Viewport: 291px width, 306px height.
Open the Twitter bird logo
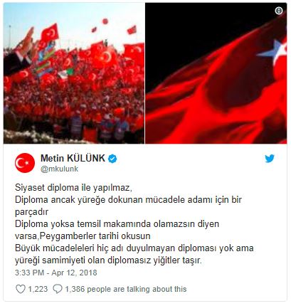coord(270,159)
